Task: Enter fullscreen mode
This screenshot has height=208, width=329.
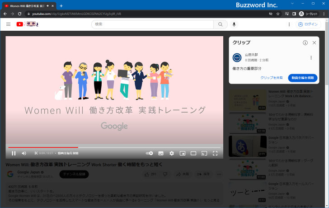Action: point(215,153)
